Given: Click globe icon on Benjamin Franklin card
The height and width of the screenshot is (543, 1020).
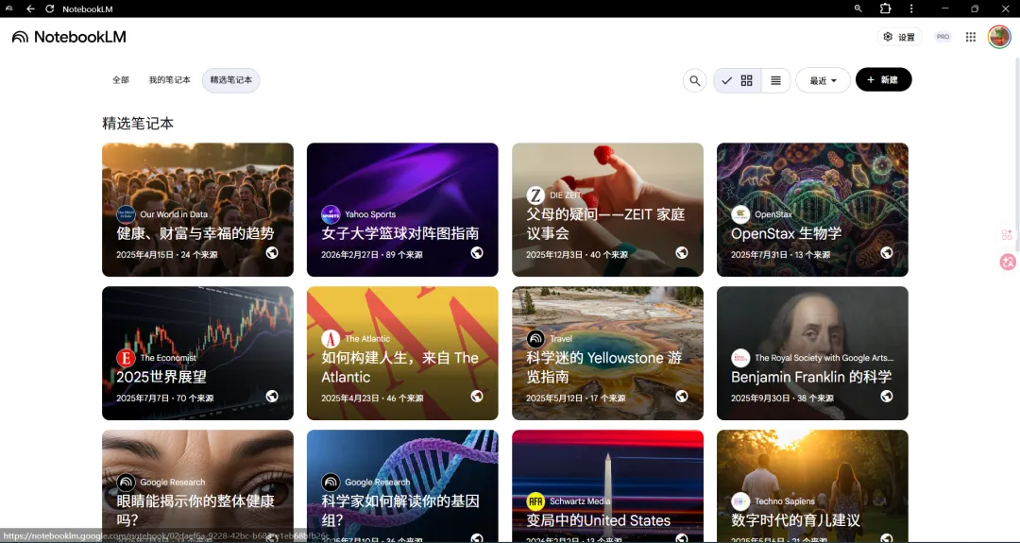Looking at the screenshot, I should pos(887,396).
